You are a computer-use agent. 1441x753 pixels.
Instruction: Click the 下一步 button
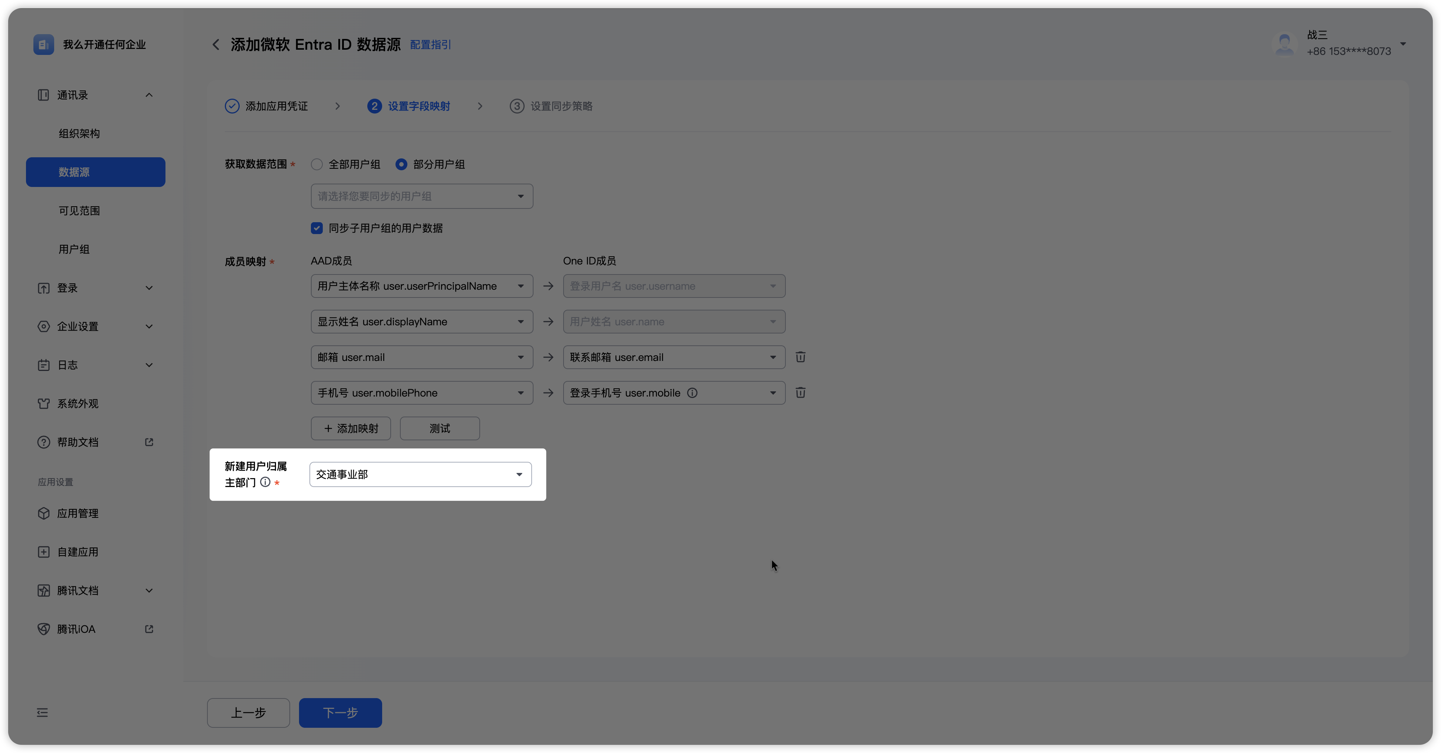click(340, 713)
